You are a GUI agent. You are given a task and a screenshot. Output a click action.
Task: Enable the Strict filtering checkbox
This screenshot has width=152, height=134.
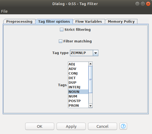pos(62,30)
